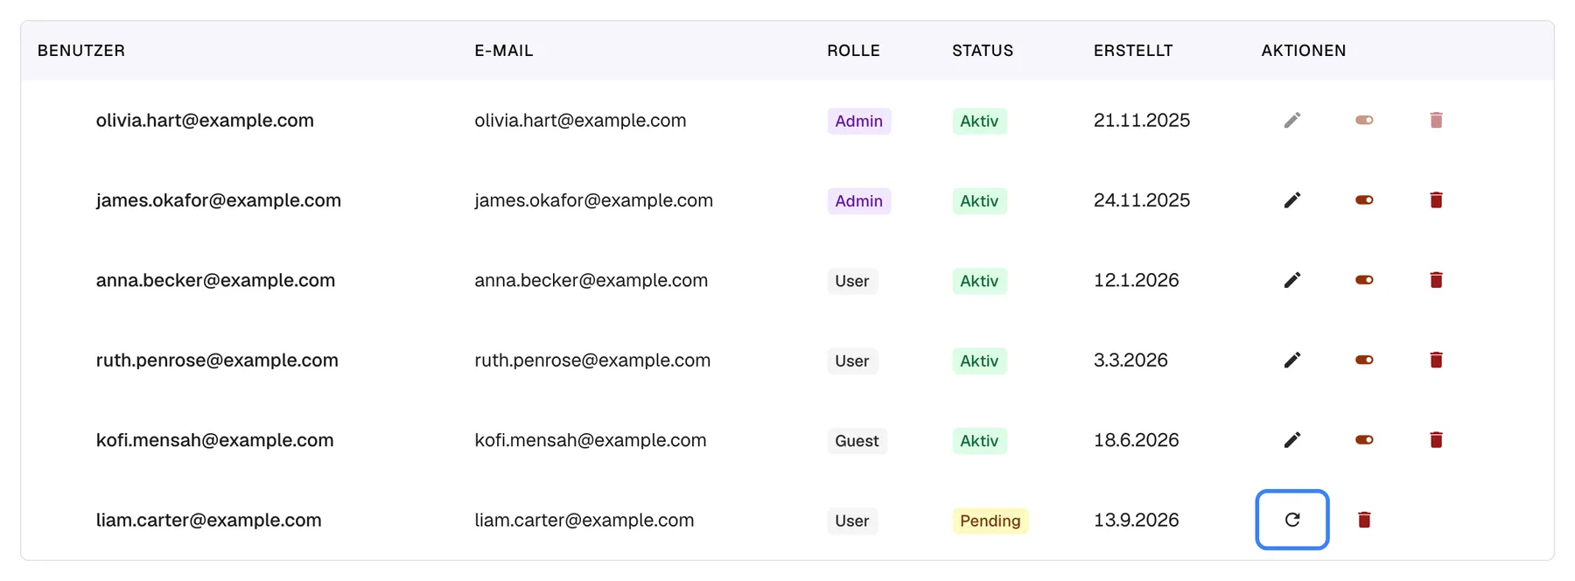Screen dimensions: 1575x581
Task: Click Admin role badge for olivia.hart
Action: pos(859,121)
